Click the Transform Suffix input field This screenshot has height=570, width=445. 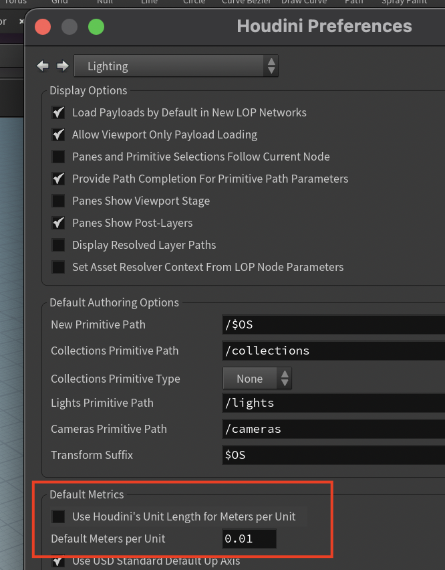333,455
